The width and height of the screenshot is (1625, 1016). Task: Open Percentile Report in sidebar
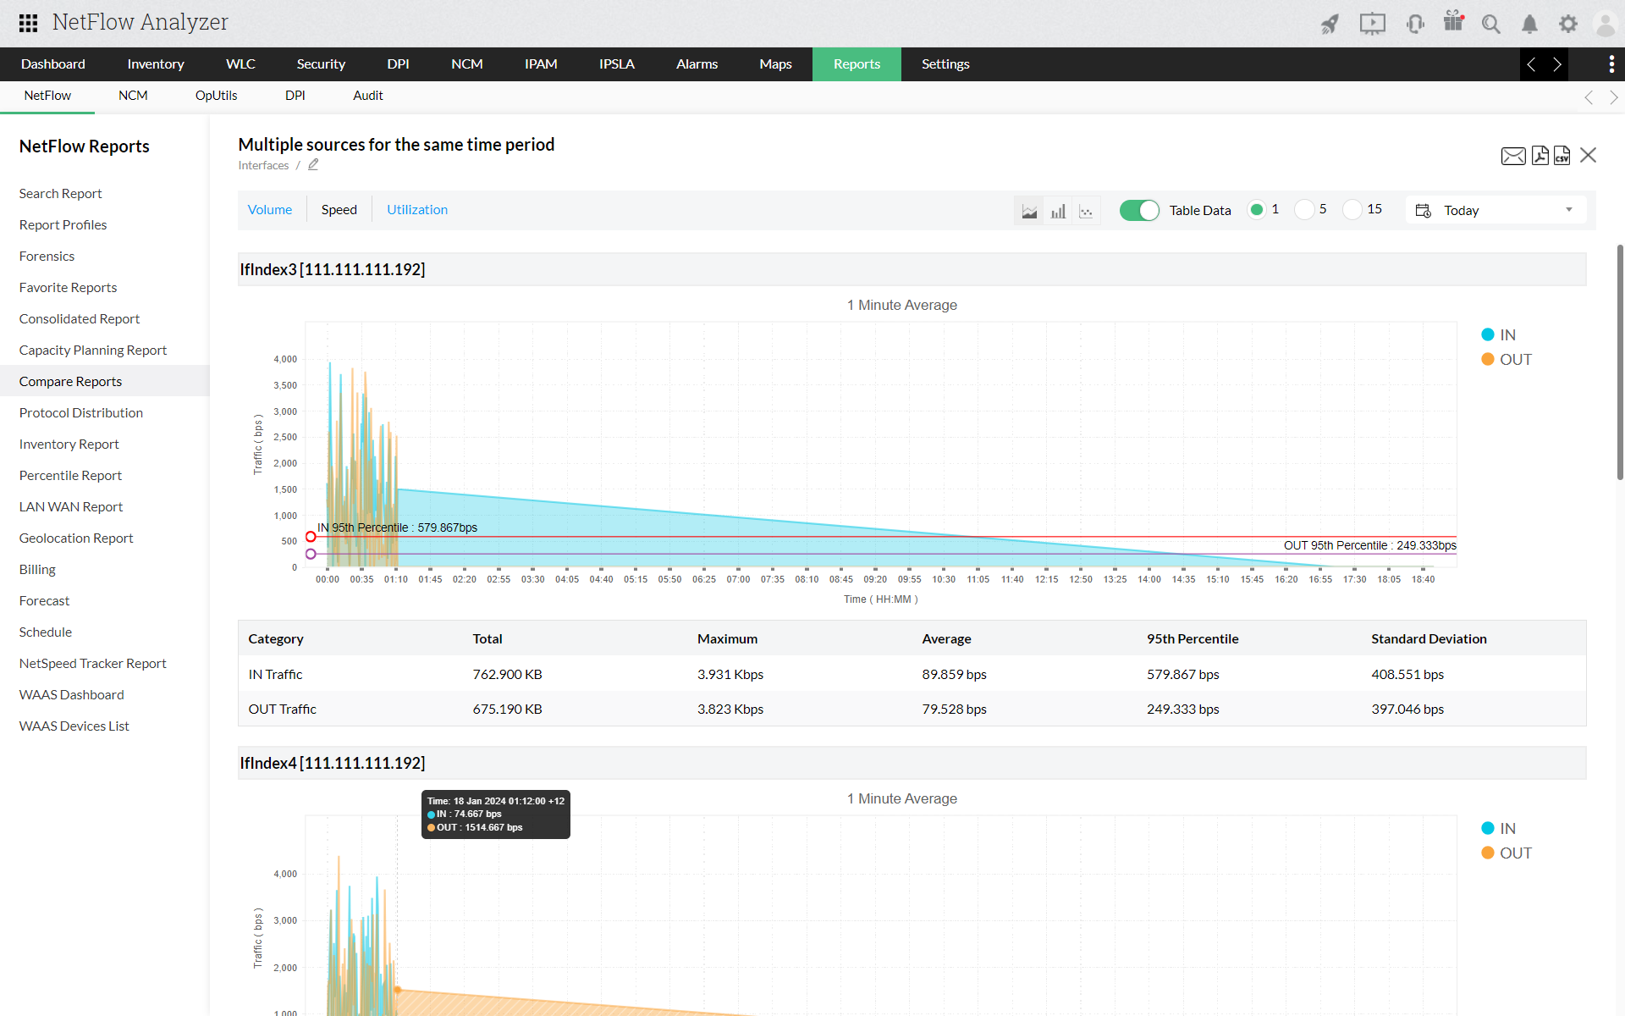pos(70,476)
